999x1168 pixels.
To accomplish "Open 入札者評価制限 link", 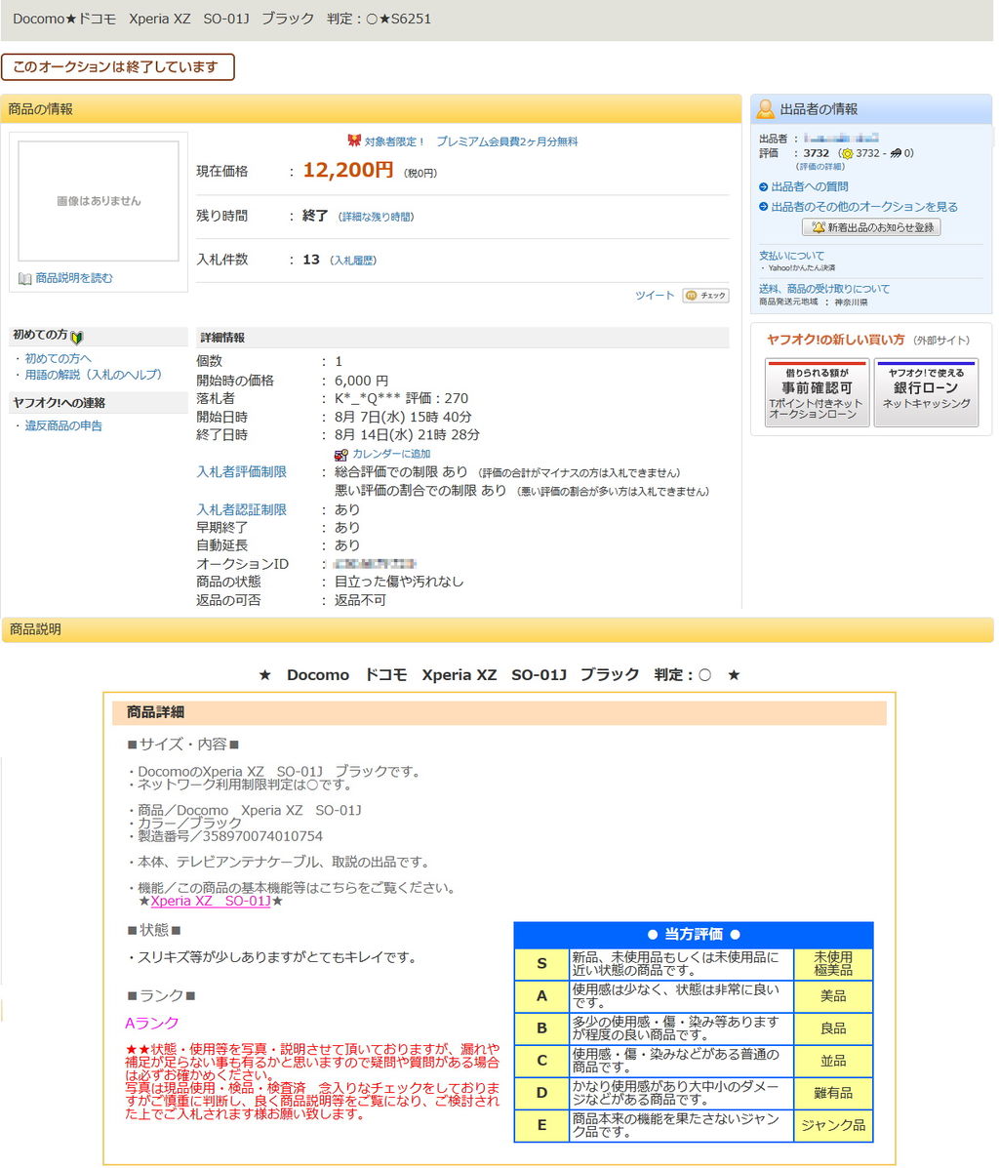I will click(x=241, y=472).
